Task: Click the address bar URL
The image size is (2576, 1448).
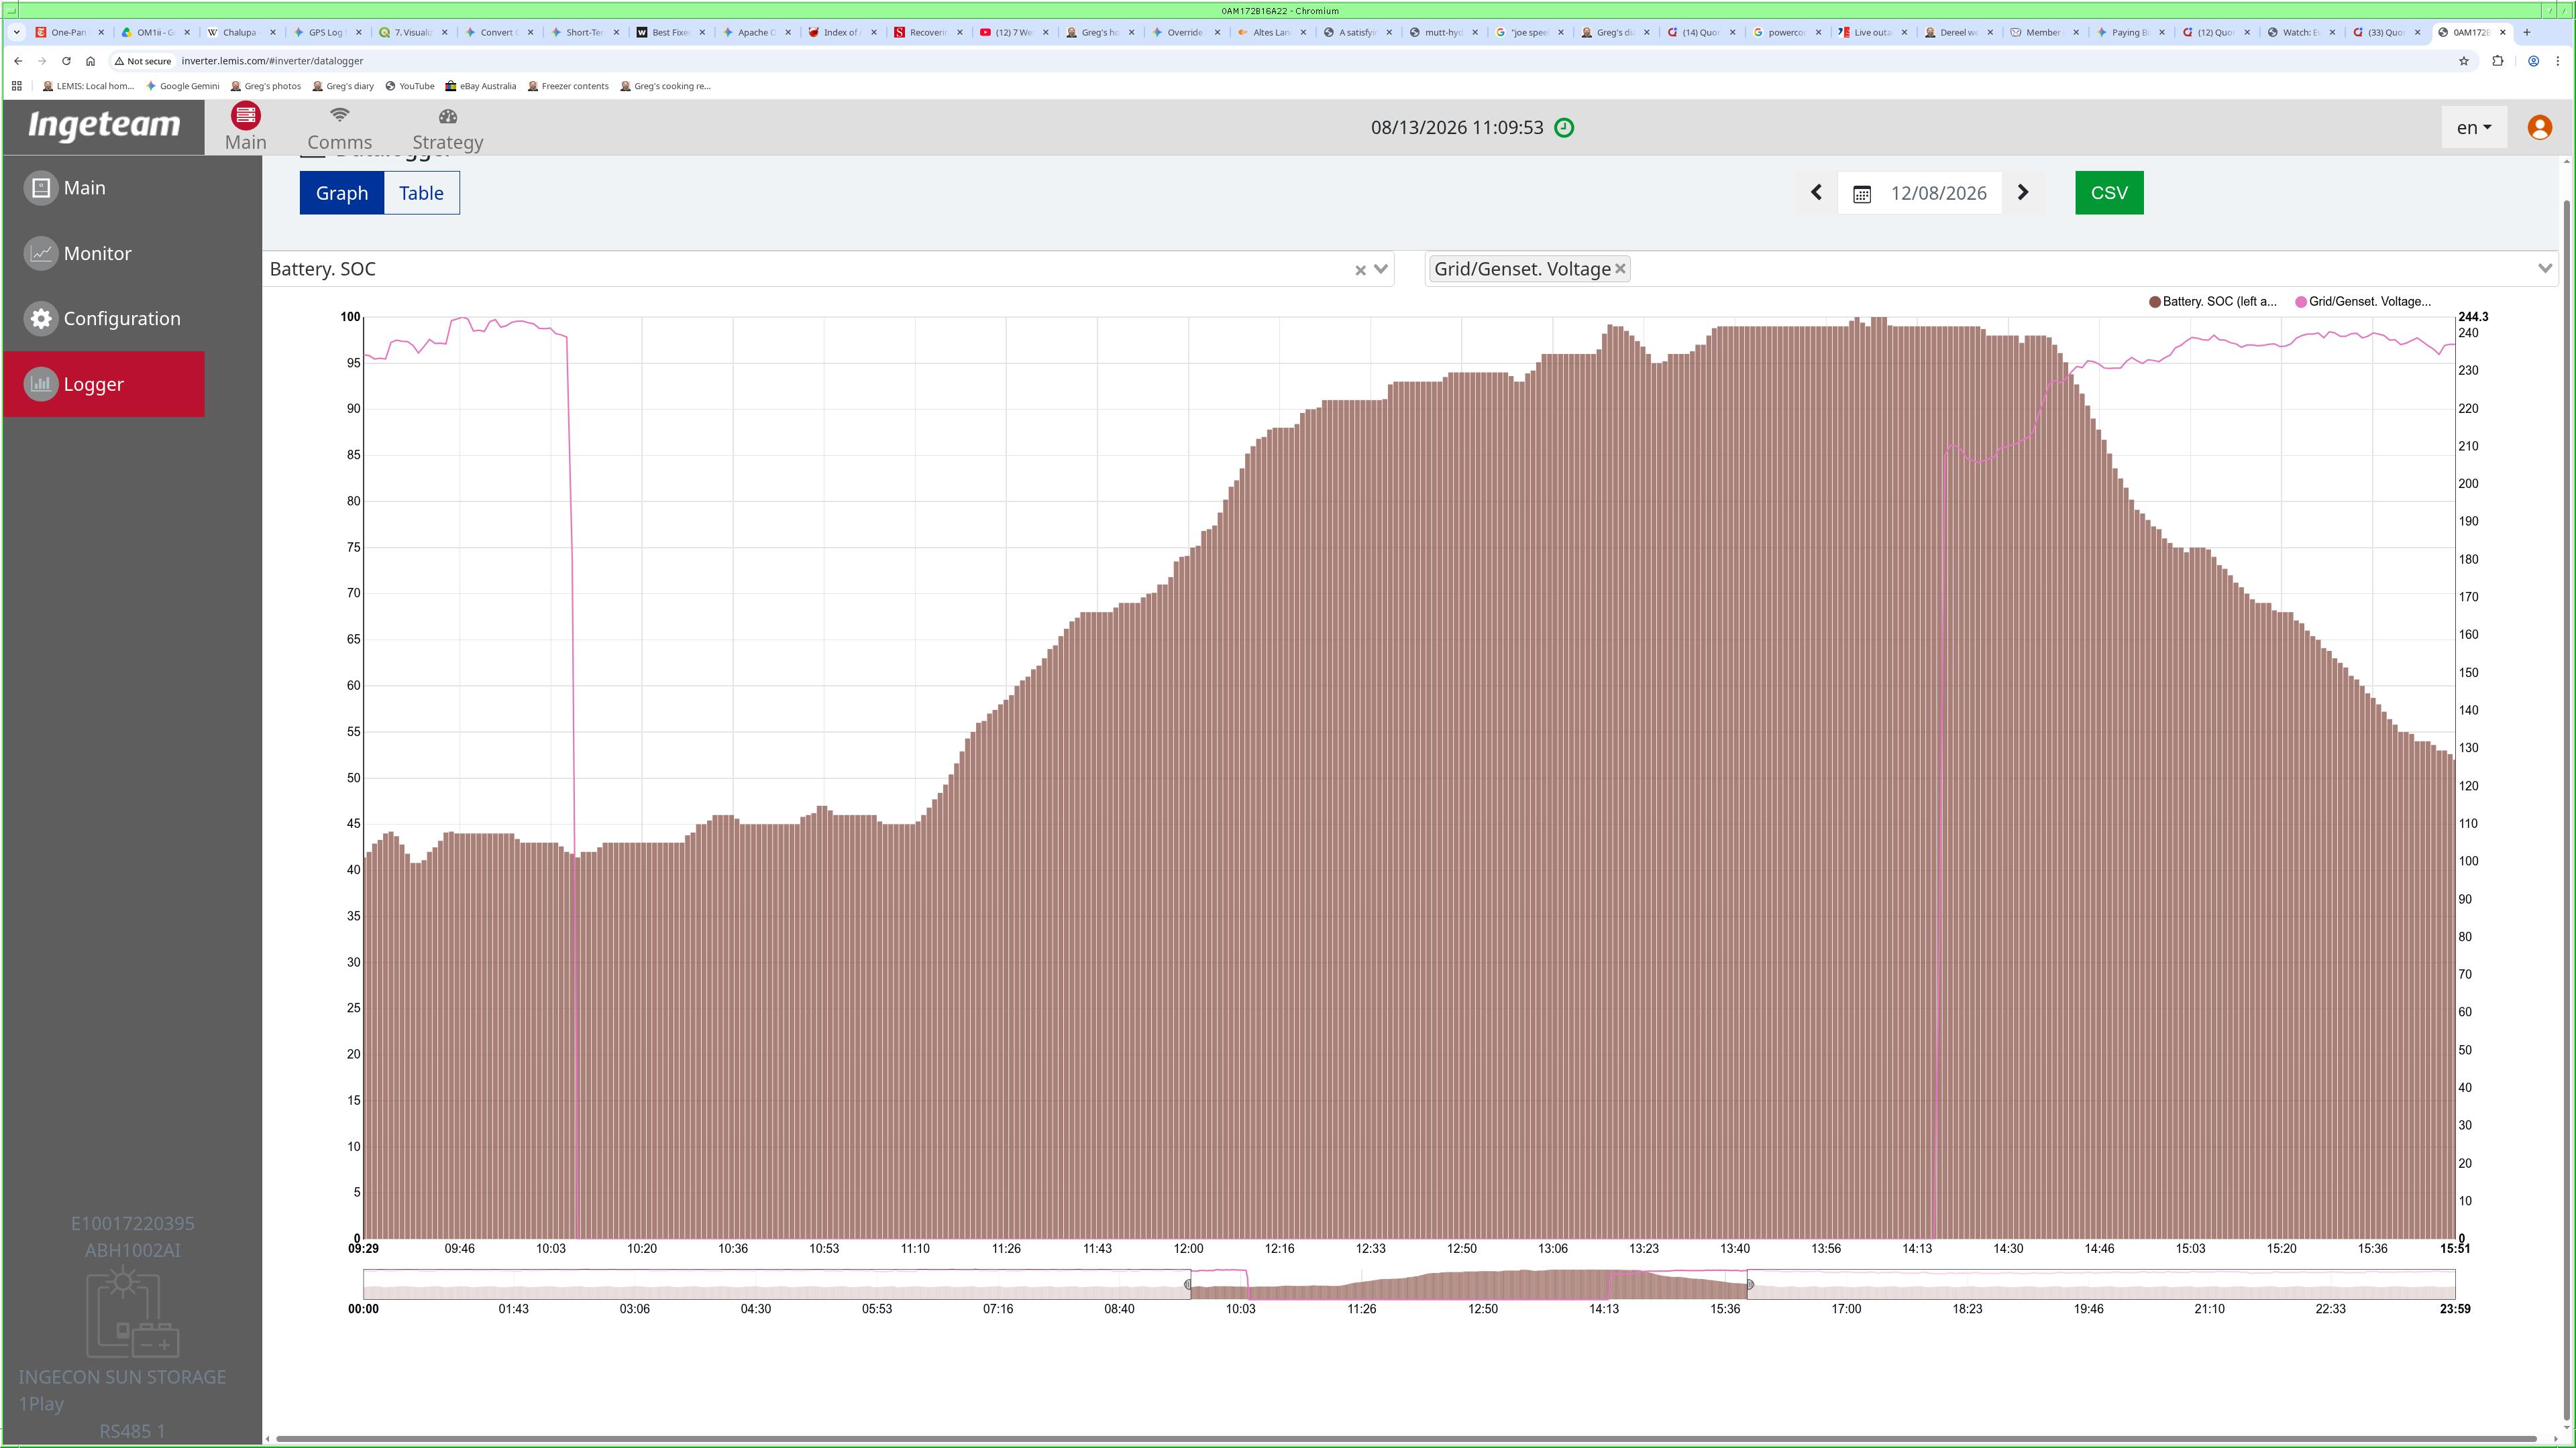Action: 272,61
